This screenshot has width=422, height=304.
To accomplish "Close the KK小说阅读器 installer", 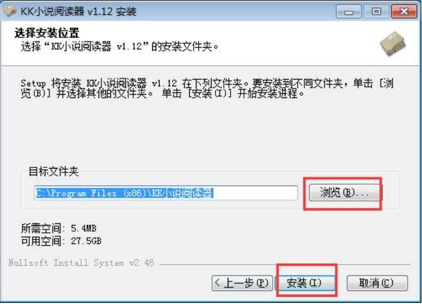I will 404,12.
